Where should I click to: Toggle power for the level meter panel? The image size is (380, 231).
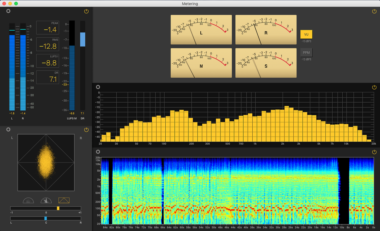pyautogui.click(x=86, y=11)
